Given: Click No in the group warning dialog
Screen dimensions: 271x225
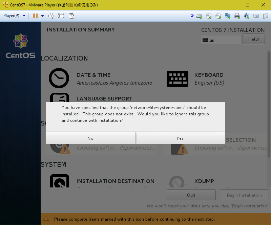Looking at the screenshot, I should coord(90,138).
